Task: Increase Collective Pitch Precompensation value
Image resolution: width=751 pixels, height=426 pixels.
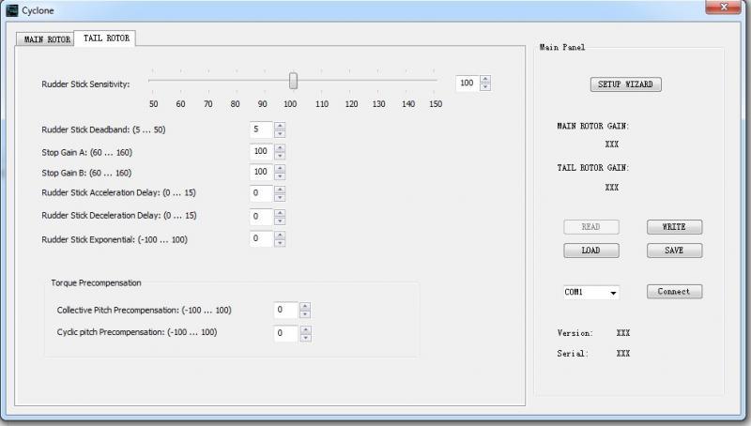Action: click(x=304, y=306)
